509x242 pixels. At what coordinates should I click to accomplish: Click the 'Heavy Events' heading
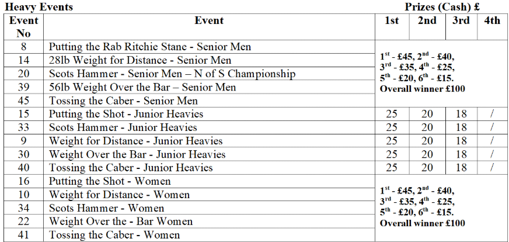39,7
